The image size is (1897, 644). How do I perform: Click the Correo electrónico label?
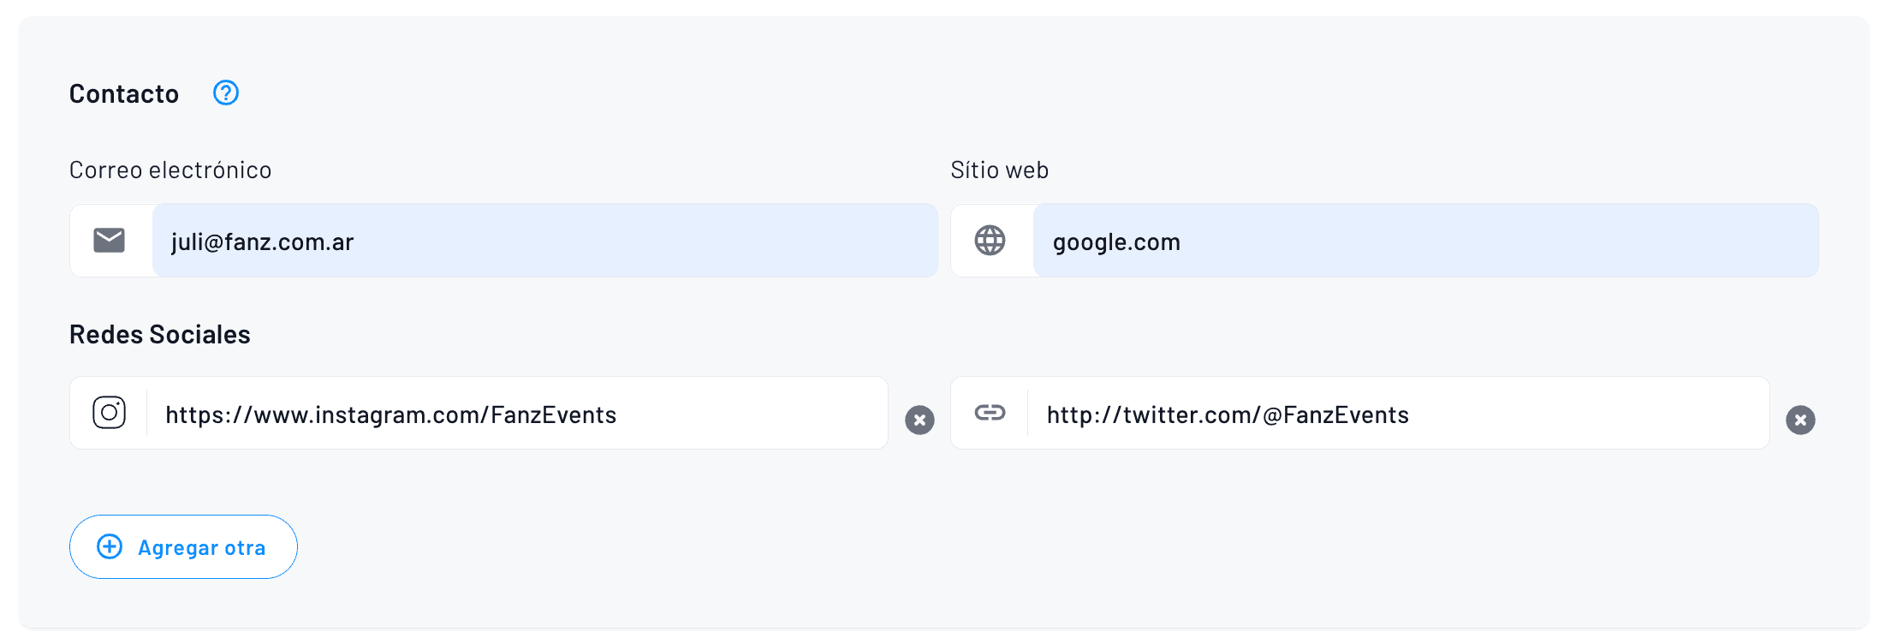point(170,170)
